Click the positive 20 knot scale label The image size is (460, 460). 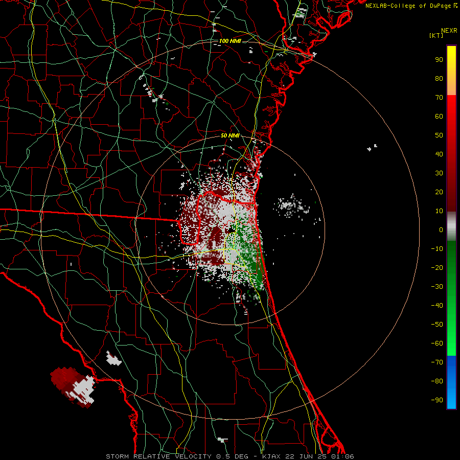point(439,192)
